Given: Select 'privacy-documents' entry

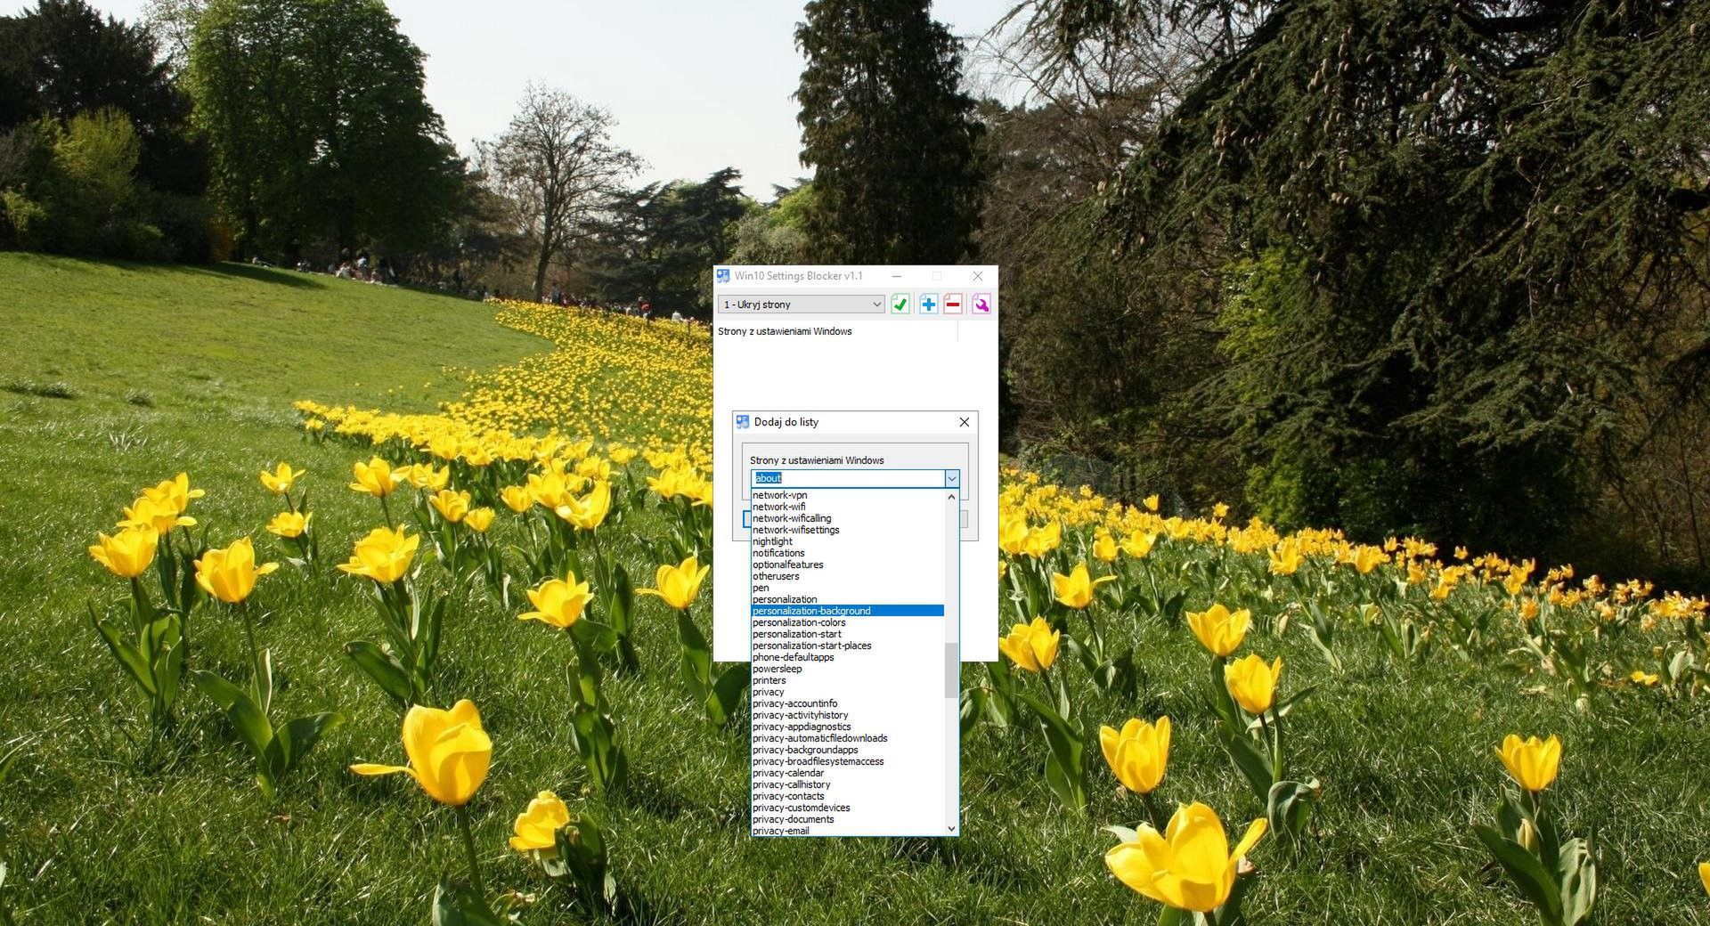Looking at the screenshot, I should 847,819.
